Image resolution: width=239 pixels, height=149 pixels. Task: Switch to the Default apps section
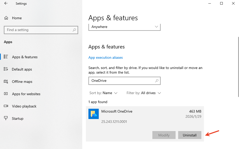pos(22,69)
